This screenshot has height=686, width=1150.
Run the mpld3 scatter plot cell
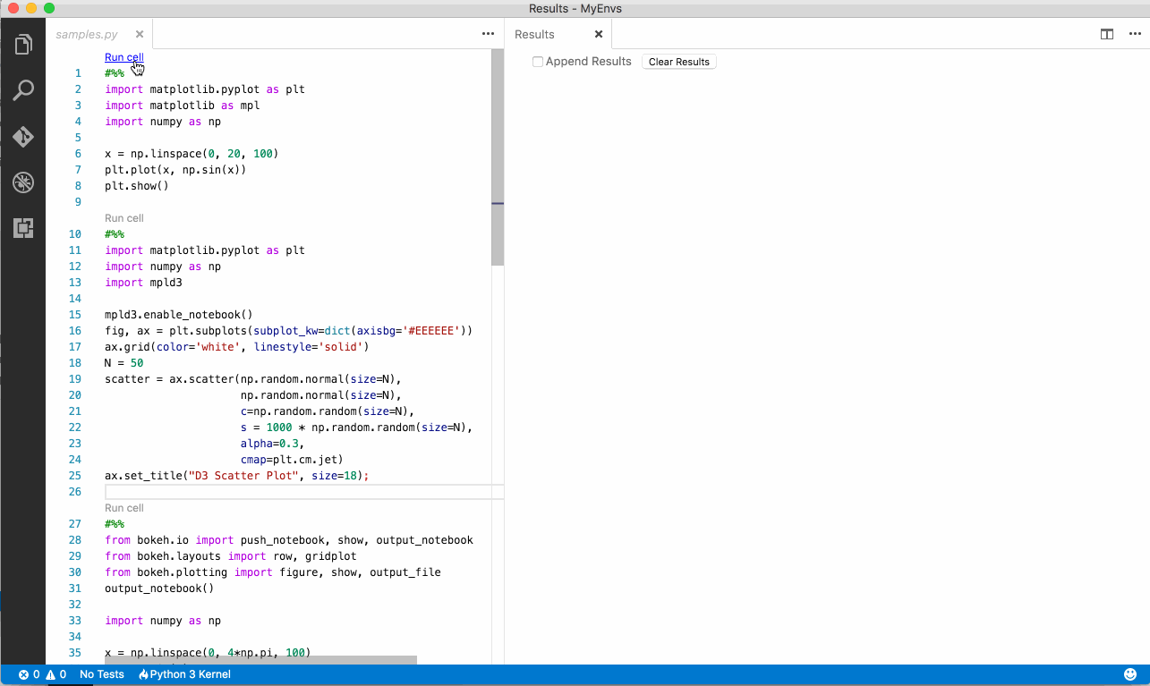click(x=124, y=217)
